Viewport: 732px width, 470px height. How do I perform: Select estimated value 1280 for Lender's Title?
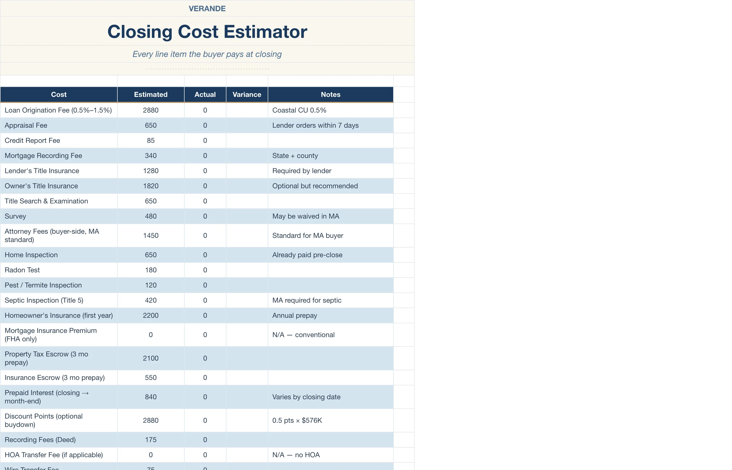pyautogui.click(x=151, y=171)
